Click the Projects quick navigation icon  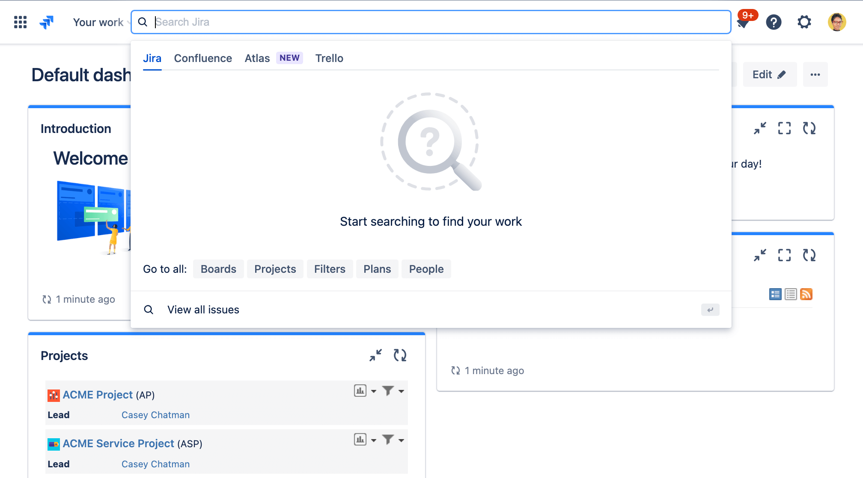click(x=274, y=269)
